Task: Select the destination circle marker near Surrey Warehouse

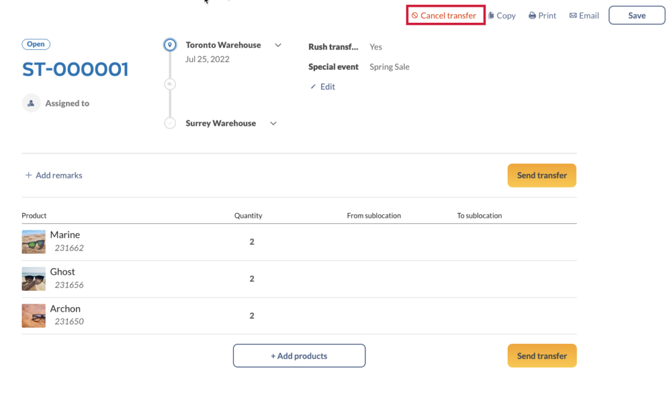Action: 170,123
